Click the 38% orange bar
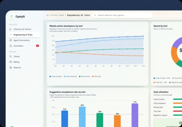Viewport: 182px width, 127px height. point(117,121)
